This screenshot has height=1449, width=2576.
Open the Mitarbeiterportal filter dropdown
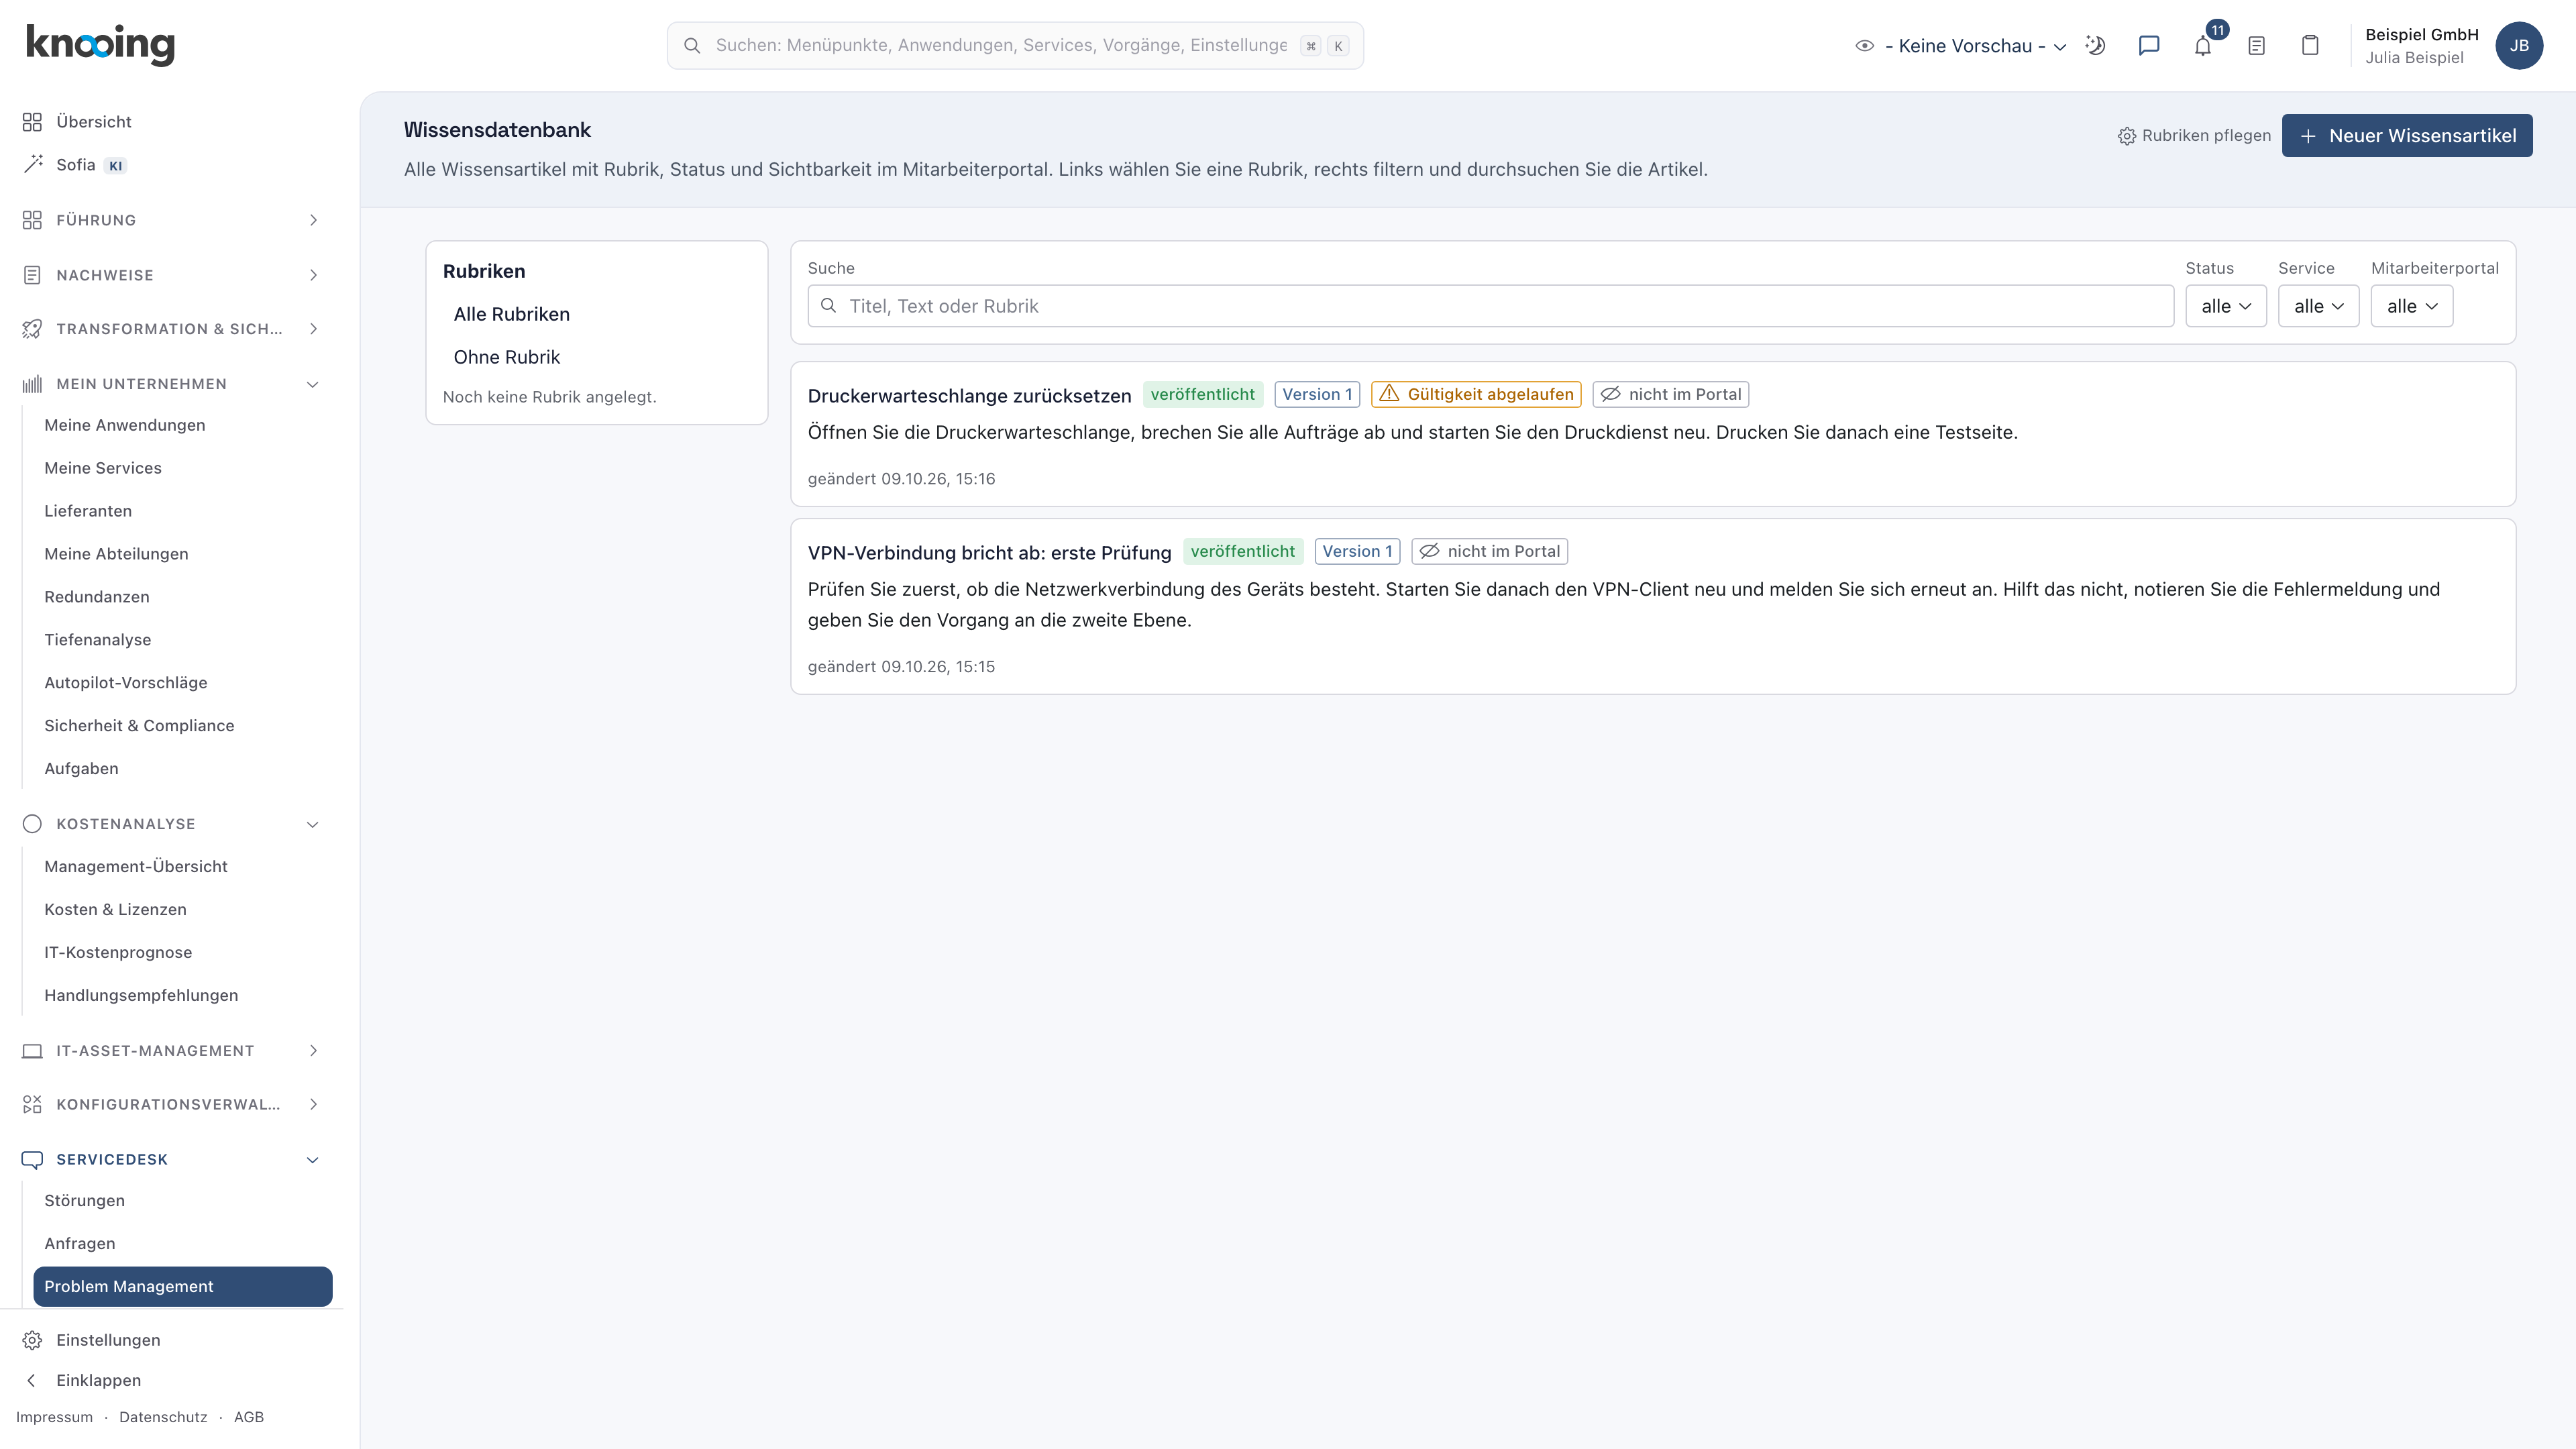[x=2411, y=306]
